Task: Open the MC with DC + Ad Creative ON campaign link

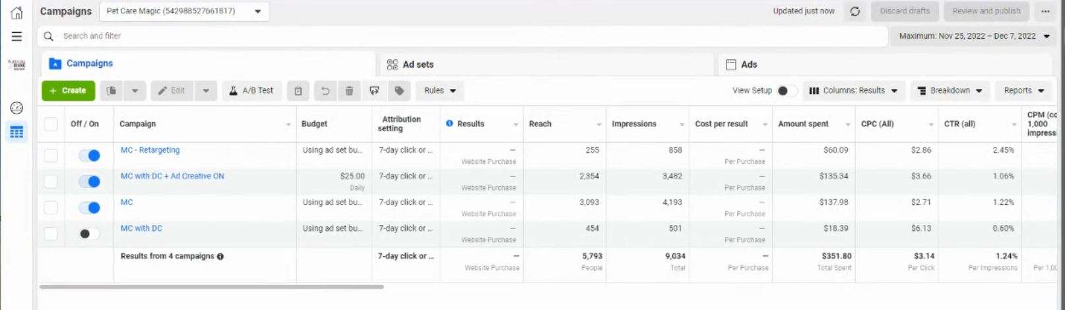Action: pos(172,176)
